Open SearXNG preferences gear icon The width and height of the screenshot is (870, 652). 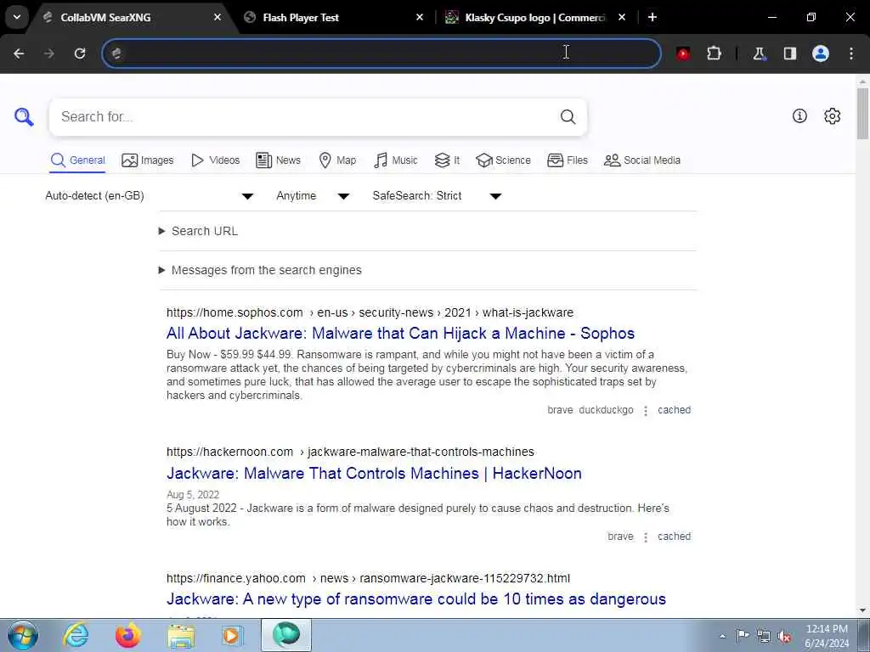point(833,115)
